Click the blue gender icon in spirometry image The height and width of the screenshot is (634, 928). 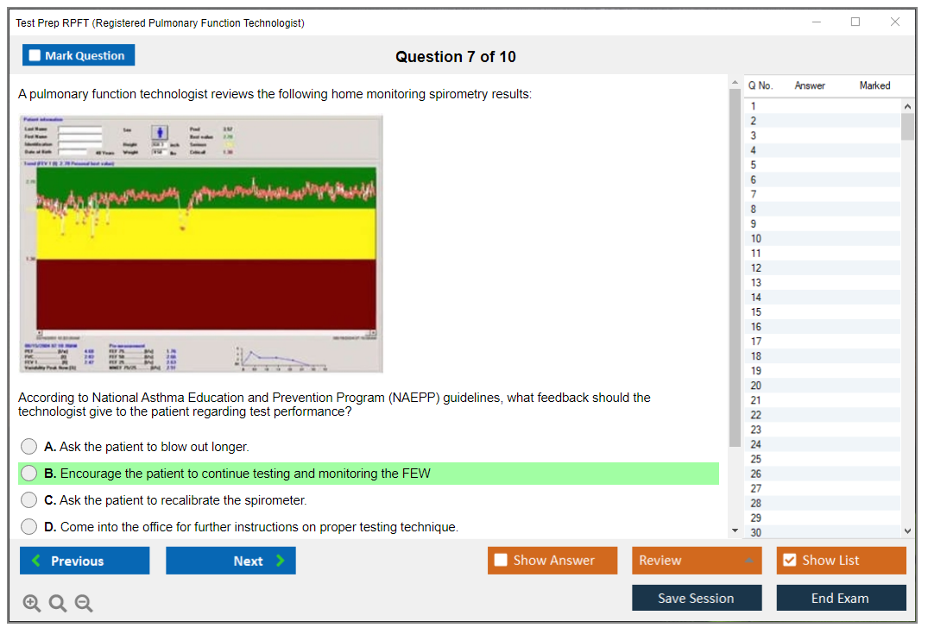click(161, 132)
